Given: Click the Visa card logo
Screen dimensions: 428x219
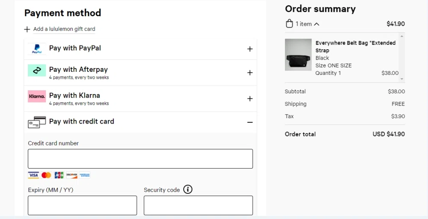Looking at the screenshot, I should click(x=33, y=175).
